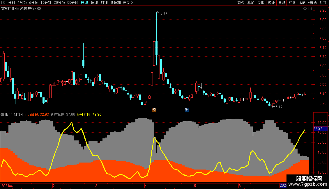Viewport: 329px width, 189px height.
Task: Click the diamond icon on main chart
Action: (x=305, y=9)
